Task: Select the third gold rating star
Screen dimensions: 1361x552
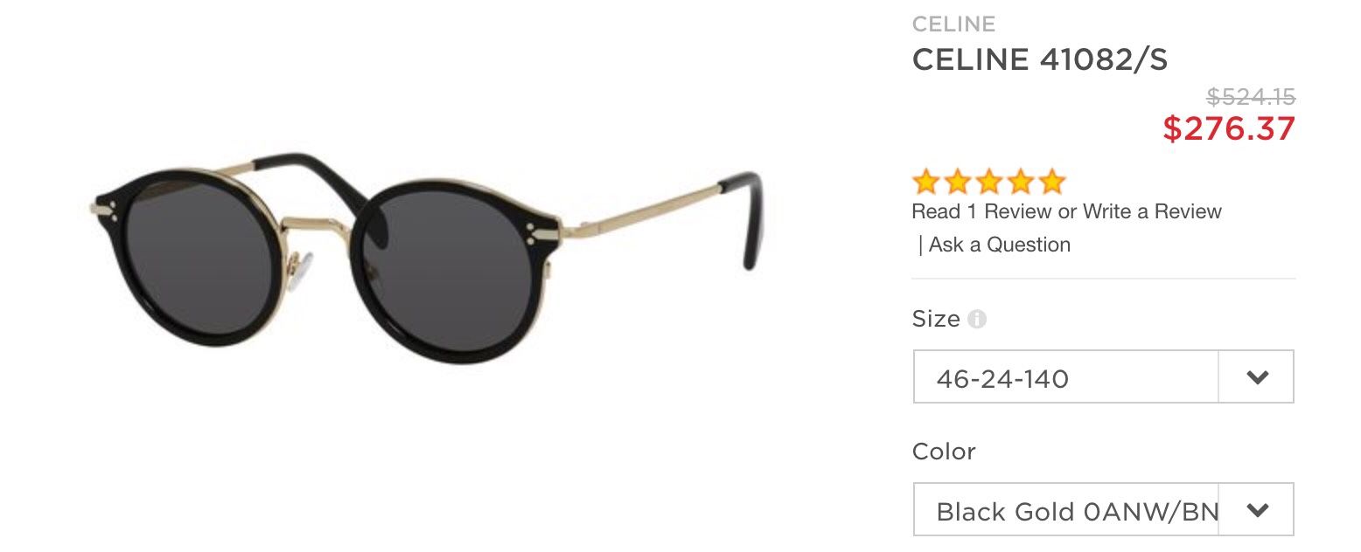Action: click(x=988, y=182)
